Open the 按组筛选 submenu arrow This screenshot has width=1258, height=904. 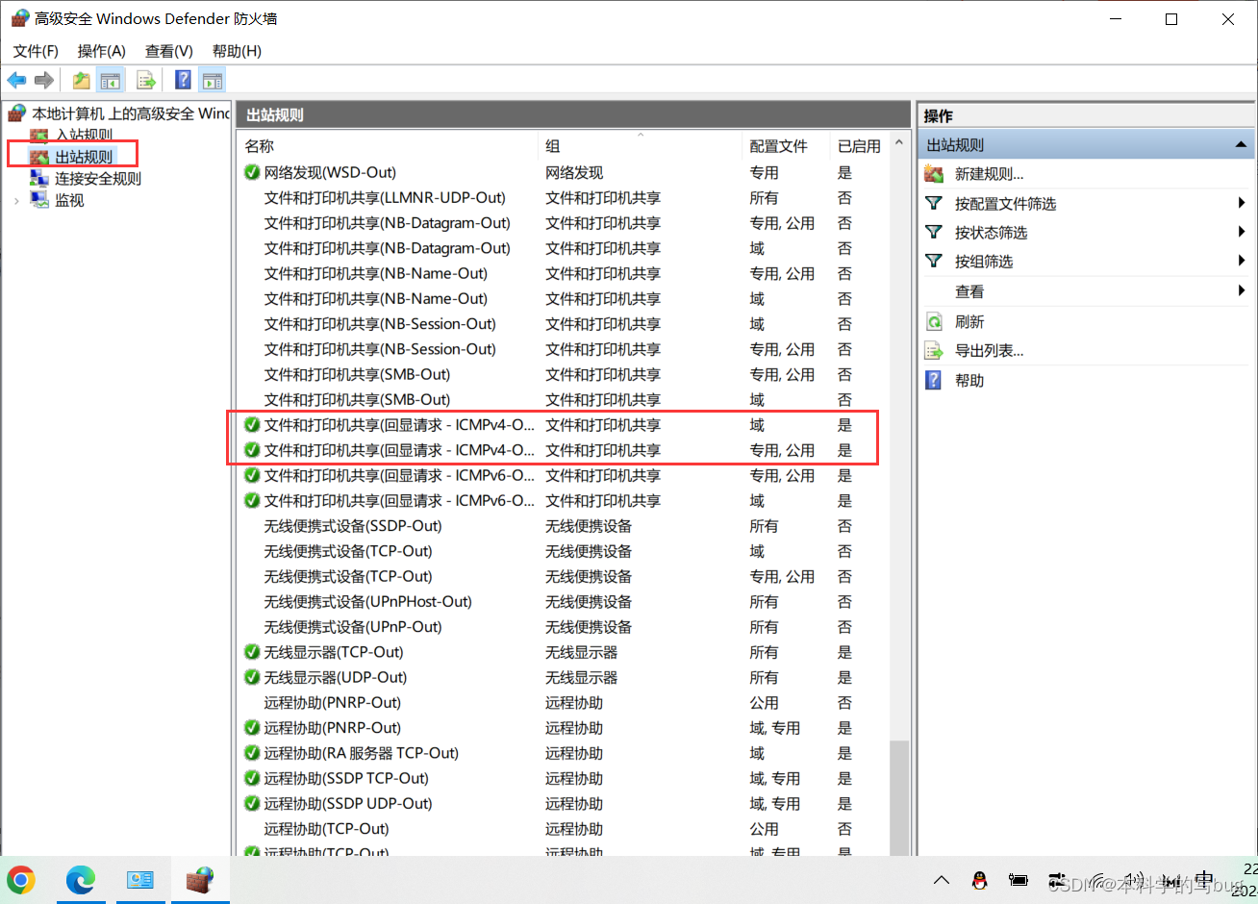1242,261
